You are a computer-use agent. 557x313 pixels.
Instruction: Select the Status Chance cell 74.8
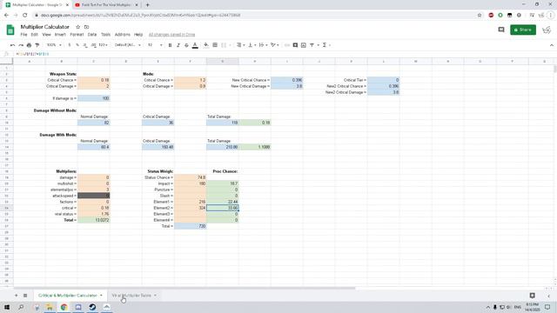tap(190, 177)
